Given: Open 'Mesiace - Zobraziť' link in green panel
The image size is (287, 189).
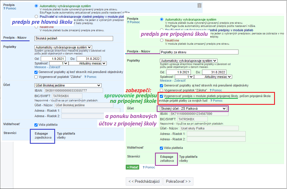Looking at the screenshot, I should [x=172, y=80].
